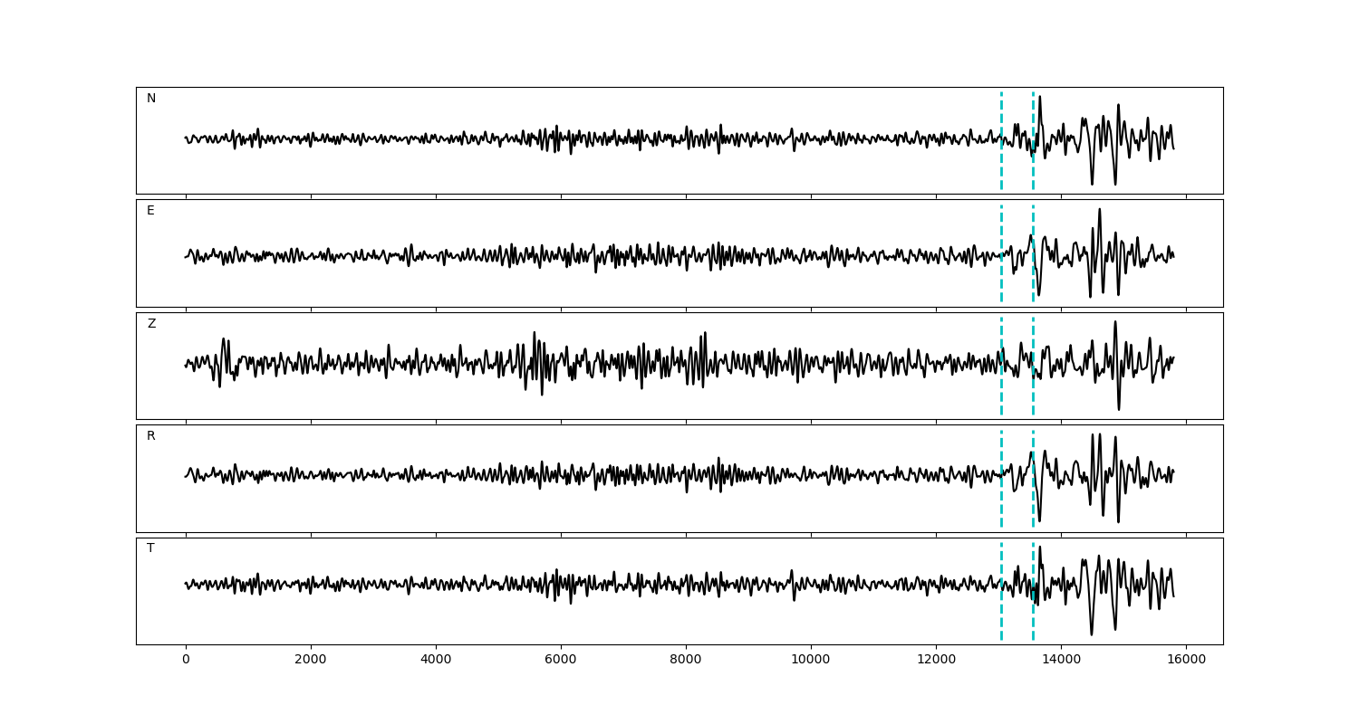Click the Z channel label

point(151,324)
